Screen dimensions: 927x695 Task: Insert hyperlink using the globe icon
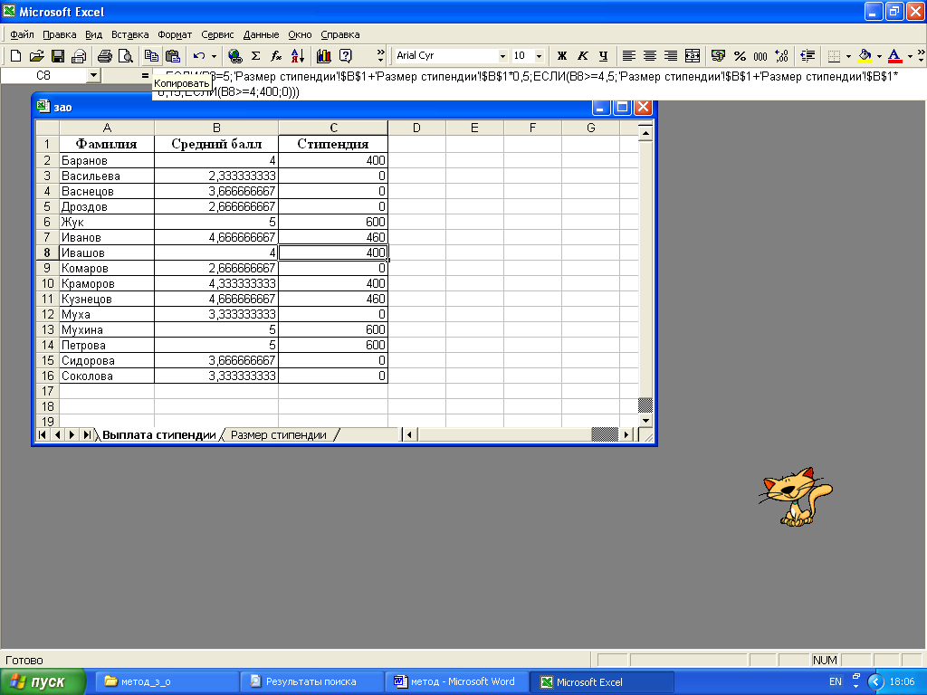coord(234,55)
